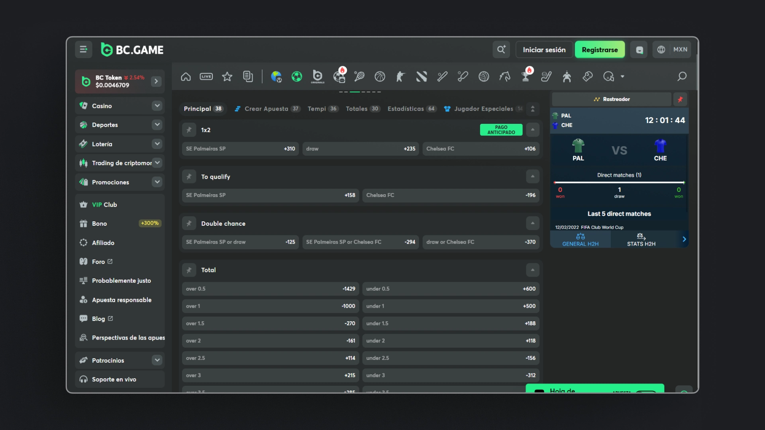Click the BC.GAME logo
The width and height of the screenshot is (765, 430).
132,50
